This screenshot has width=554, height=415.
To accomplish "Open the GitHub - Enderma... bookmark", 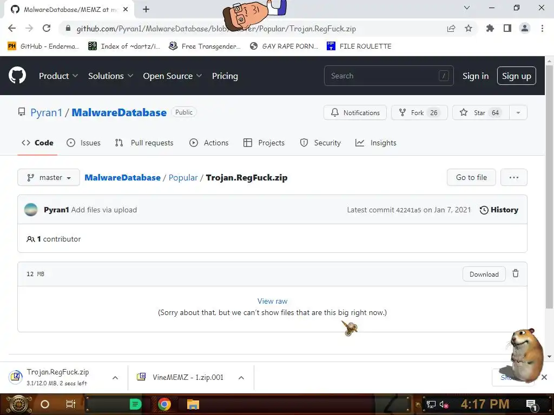I will tap(43, 46).
